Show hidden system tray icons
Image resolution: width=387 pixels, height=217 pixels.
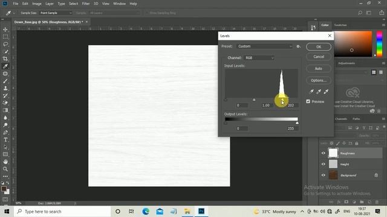pos(302,212)
